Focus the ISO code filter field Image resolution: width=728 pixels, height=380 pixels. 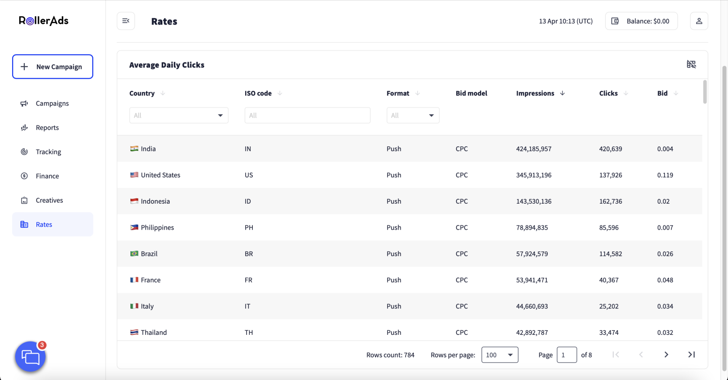(307, 115)
